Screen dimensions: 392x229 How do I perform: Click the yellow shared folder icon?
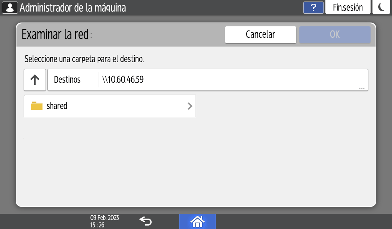click(x=37, y=106)
